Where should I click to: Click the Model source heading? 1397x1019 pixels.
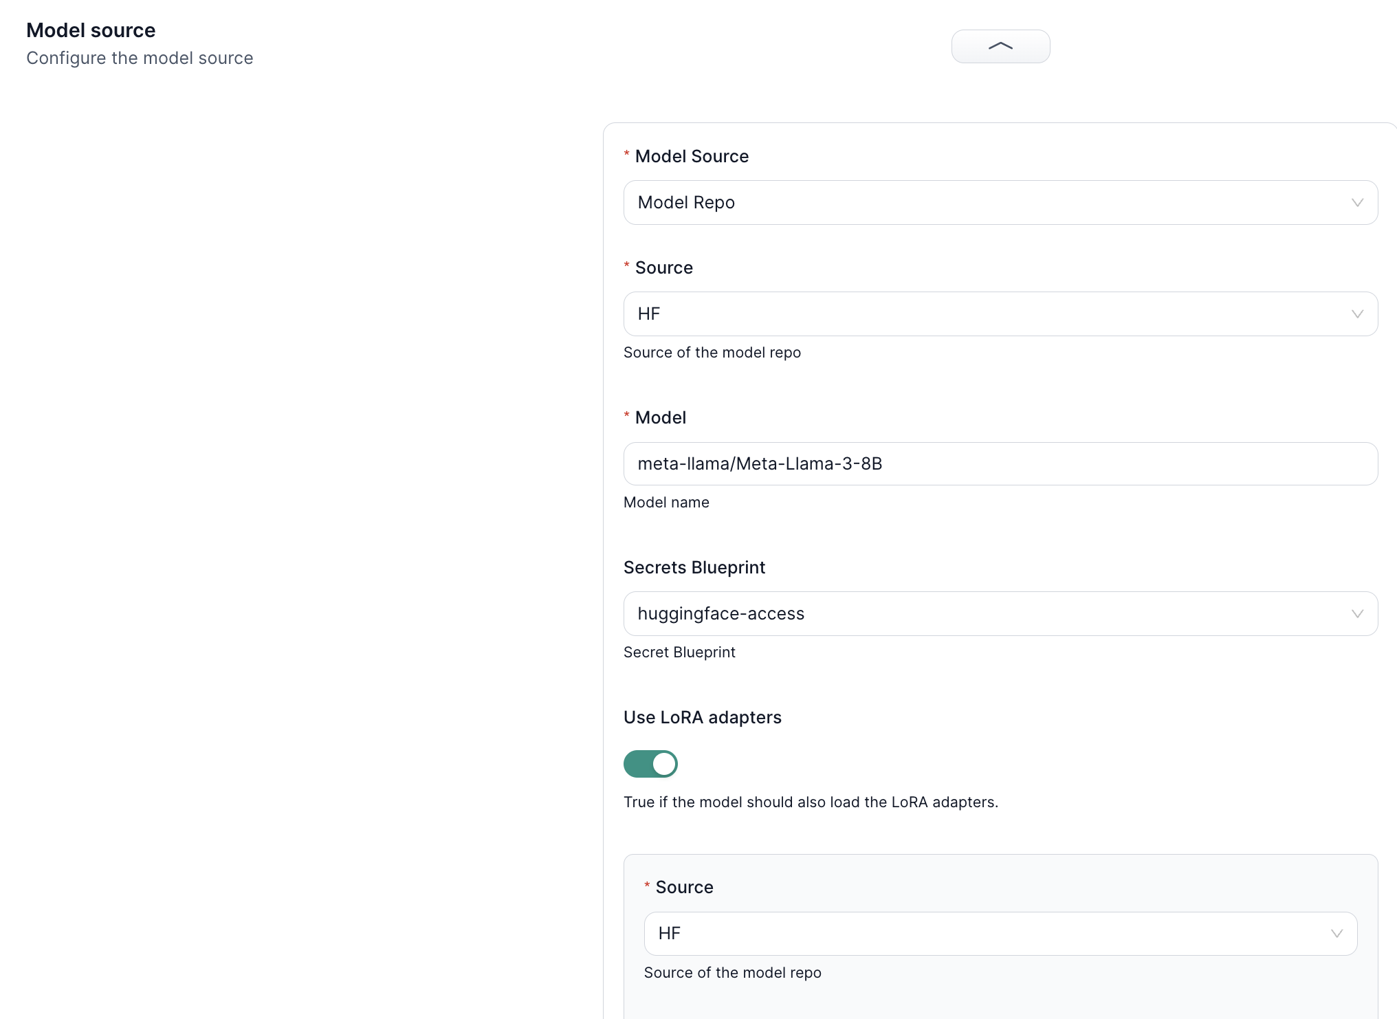(91, 30)
